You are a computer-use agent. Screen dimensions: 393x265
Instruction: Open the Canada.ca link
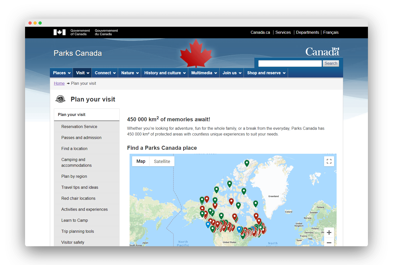260,32
